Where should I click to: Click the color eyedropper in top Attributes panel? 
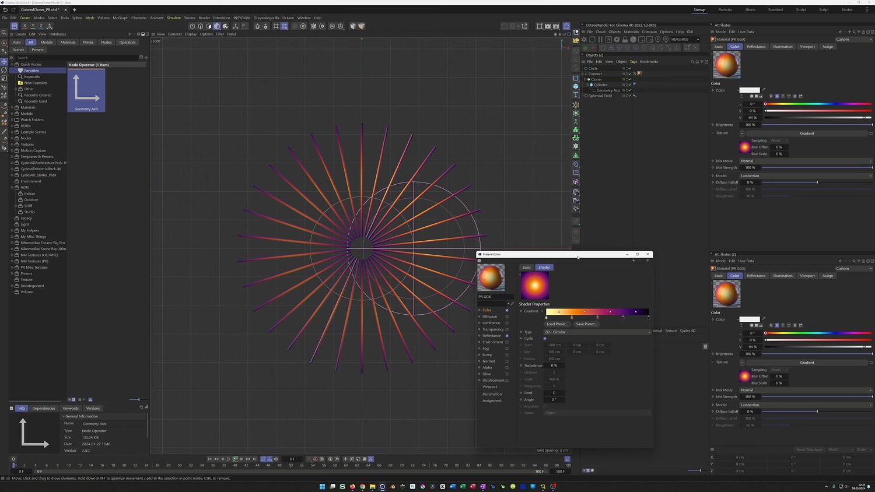tap(764, 90)
